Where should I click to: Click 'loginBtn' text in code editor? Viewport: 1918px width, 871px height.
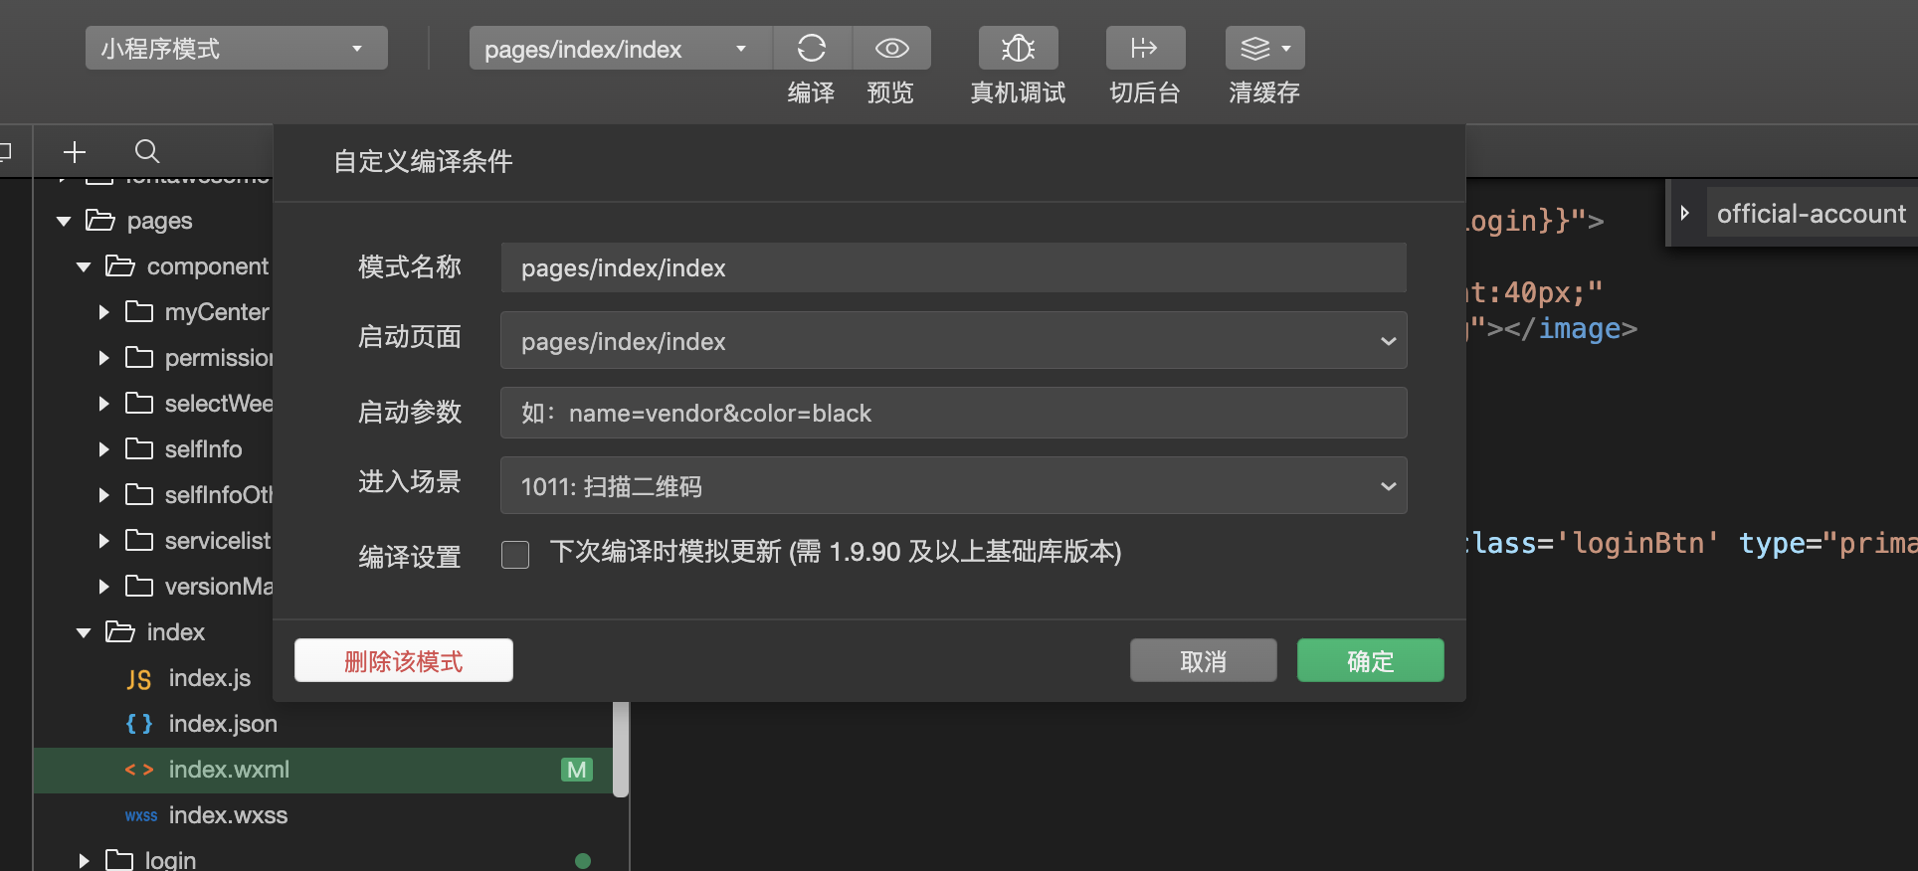(x=1637, y=543)
